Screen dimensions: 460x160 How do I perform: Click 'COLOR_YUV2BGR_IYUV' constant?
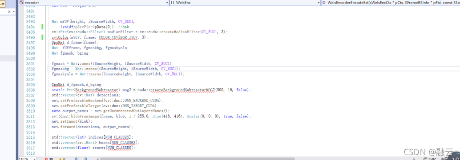(x=118, y=37)
